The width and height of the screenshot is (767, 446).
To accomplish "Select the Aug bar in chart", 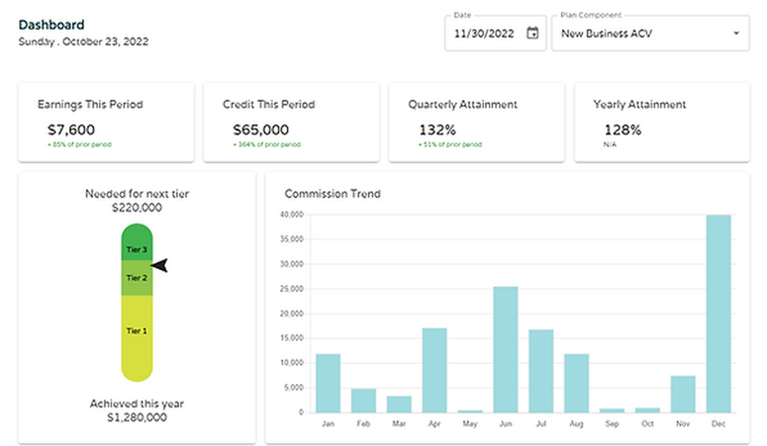I will coord(576,383).
